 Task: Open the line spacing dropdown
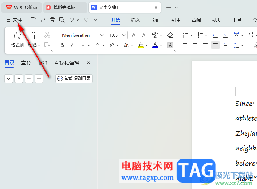242,45
